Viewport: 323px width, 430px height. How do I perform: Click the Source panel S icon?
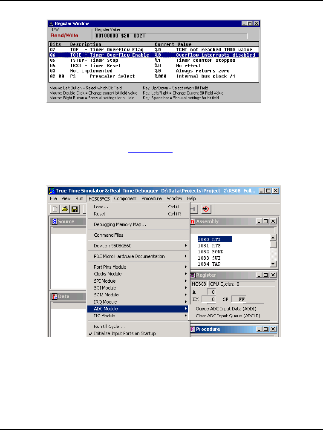point(55,221)
